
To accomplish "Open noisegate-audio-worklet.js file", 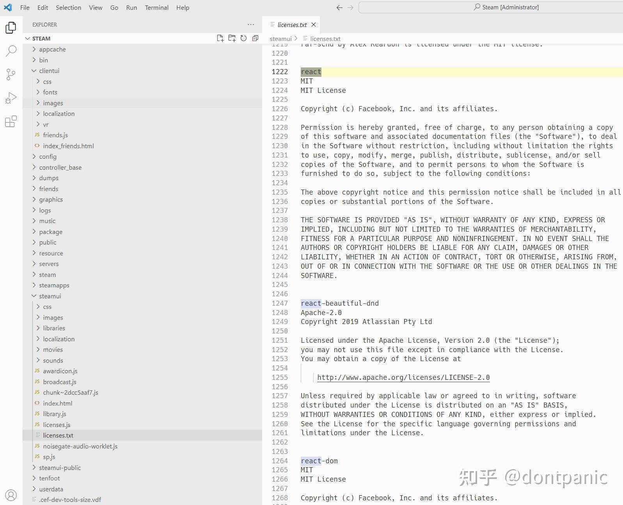I will 80,446.
